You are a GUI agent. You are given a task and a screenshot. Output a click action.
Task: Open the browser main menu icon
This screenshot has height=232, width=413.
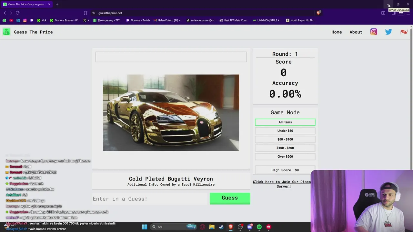(x=408, y=13)
